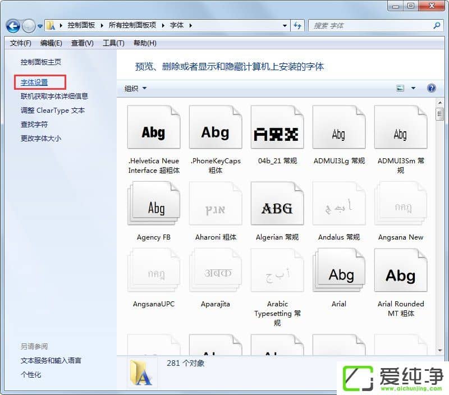449x395 pixels.
Task: Select the Arial Rounded MT font icon
Action: (400, 275)
